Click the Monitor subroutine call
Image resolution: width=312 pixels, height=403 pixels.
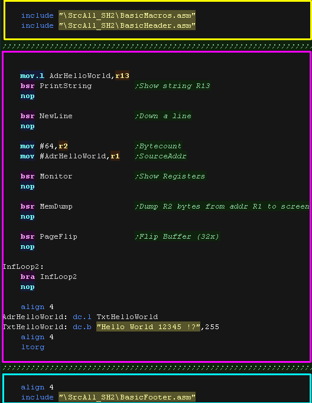56,176
